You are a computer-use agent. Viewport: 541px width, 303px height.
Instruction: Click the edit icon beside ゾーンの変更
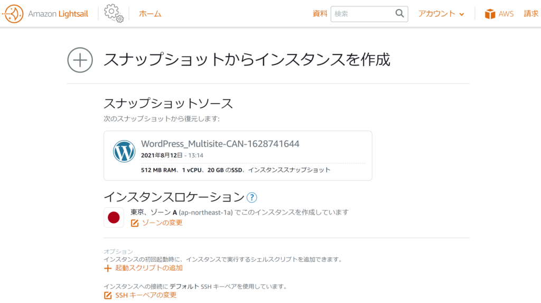[x=134, y=223]
